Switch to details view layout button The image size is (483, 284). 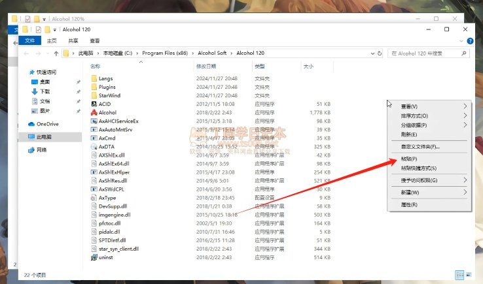[x=459, y=276]
